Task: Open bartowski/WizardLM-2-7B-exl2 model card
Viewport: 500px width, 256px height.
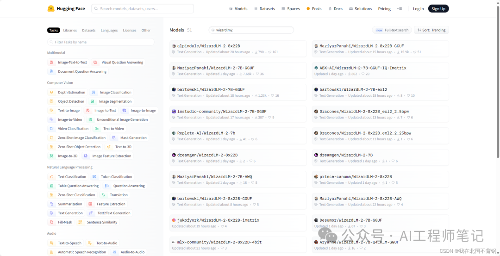Action: tap(380, 92)
